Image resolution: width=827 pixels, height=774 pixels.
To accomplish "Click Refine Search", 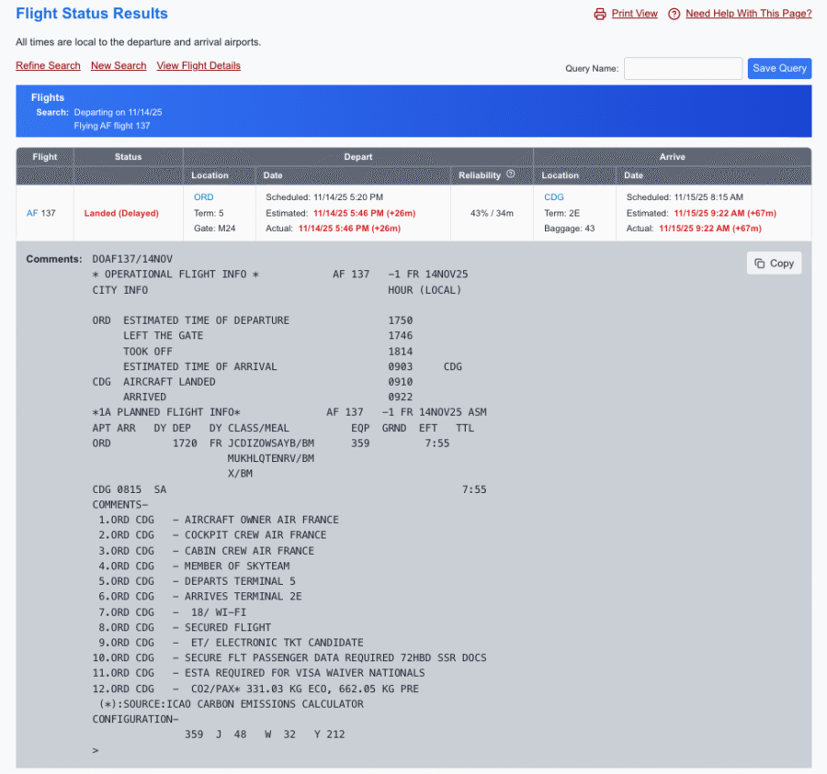I will coord(48,65).
